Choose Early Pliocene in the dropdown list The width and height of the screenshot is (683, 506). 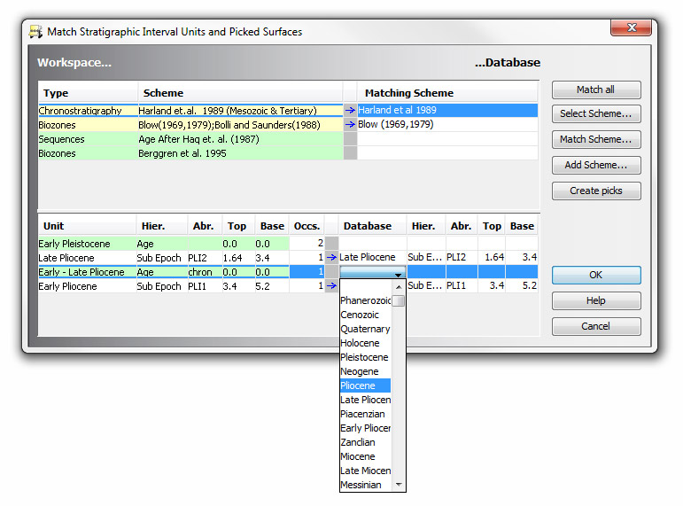pyautogui.click(x=365, y=428)
